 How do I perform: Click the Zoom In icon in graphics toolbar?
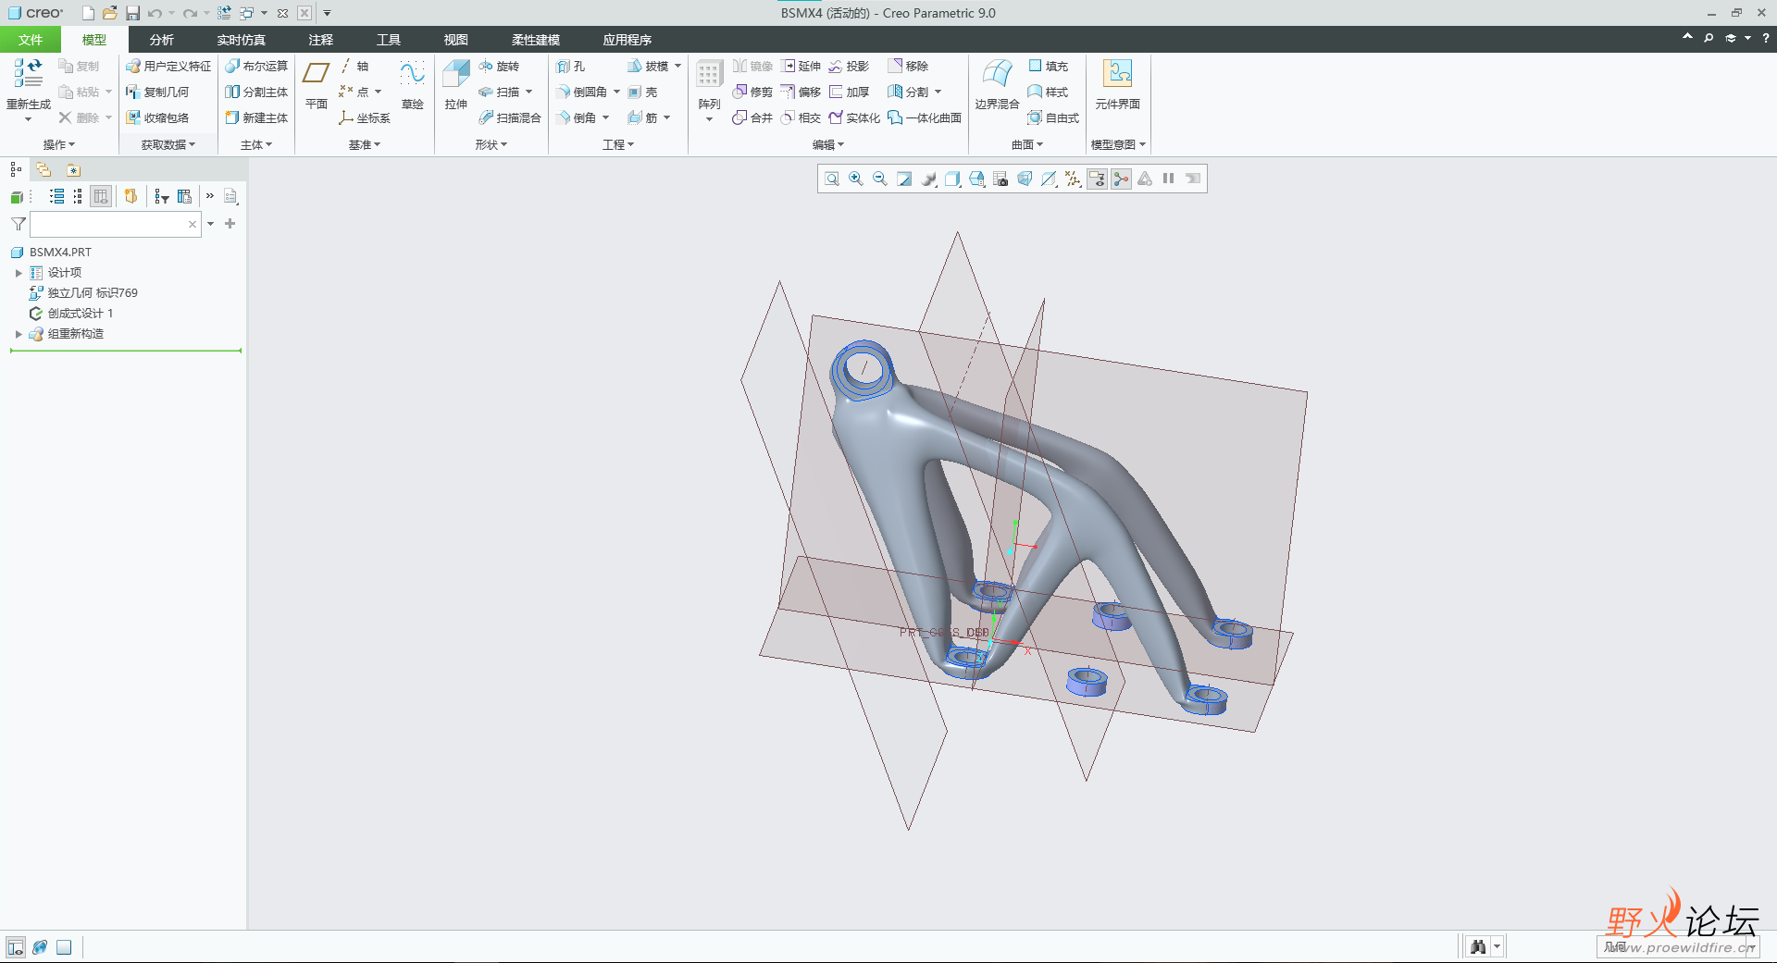(856, 179)
